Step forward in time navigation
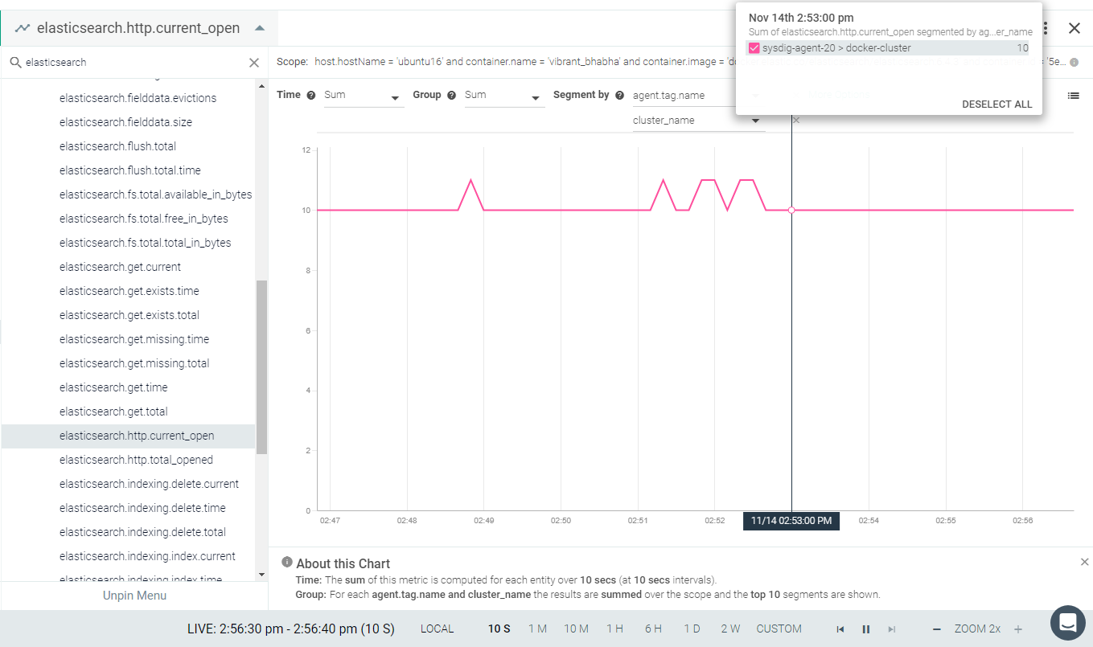 pyautogui.click(x=891, y=629)
